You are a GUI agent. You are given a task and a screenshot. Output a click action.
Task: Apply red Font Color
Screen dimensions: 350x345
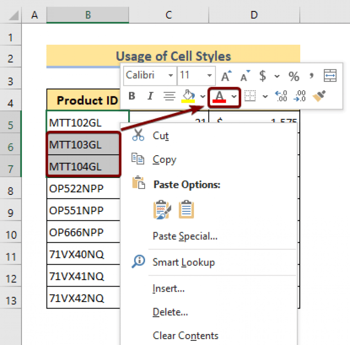[219, 97]
